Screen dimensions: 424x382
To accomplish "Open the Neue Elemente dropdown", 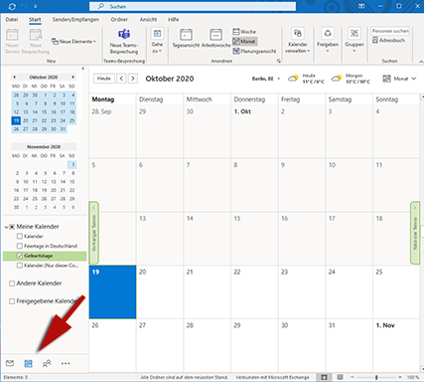I will pyautogui.click(x=73, y=42).
